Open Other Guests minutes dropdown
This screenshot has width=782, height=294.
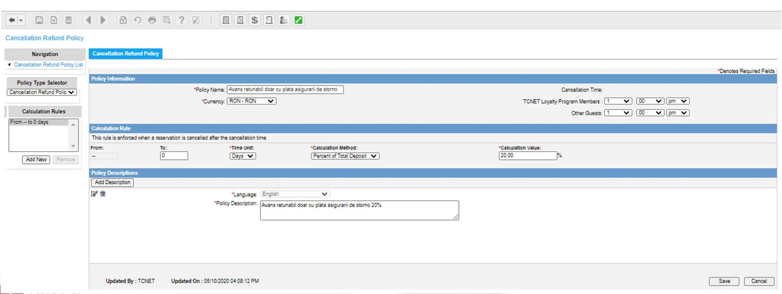(650, 113)
